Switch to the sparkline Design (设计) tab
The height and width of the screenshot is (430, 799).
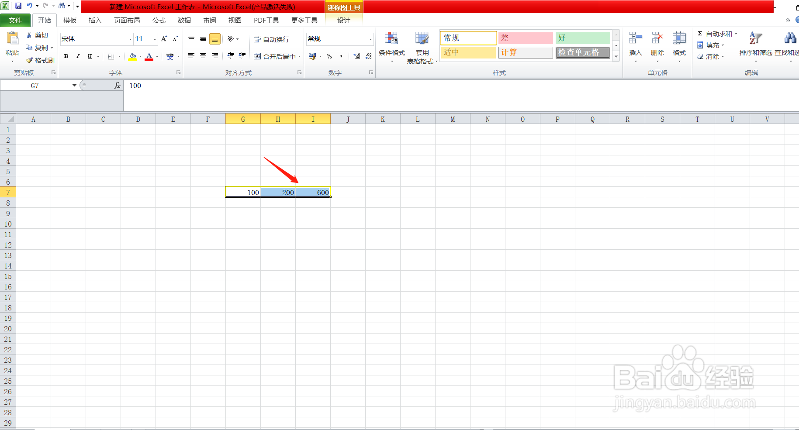click(x=343, y=21)
